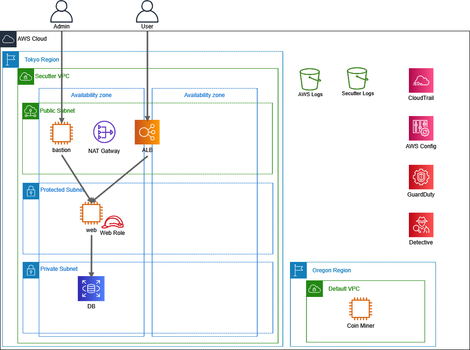Screen dimensions: 470x350
Task: Click the GuardDuty shield icon
Action: [x=421, y=177]
